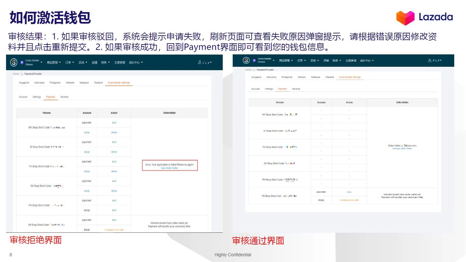Viewport: 466px width, 262px height.
Task: Switch to the Singapore country tab
Action: tap(24, 82)
